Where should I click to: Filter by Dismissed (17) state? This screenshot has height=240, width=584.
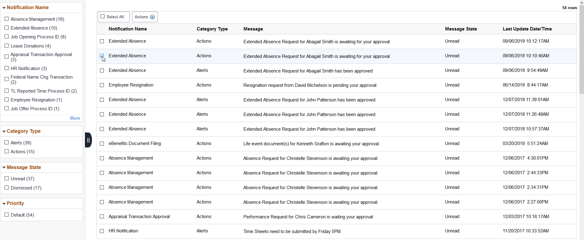click(6, 188)
